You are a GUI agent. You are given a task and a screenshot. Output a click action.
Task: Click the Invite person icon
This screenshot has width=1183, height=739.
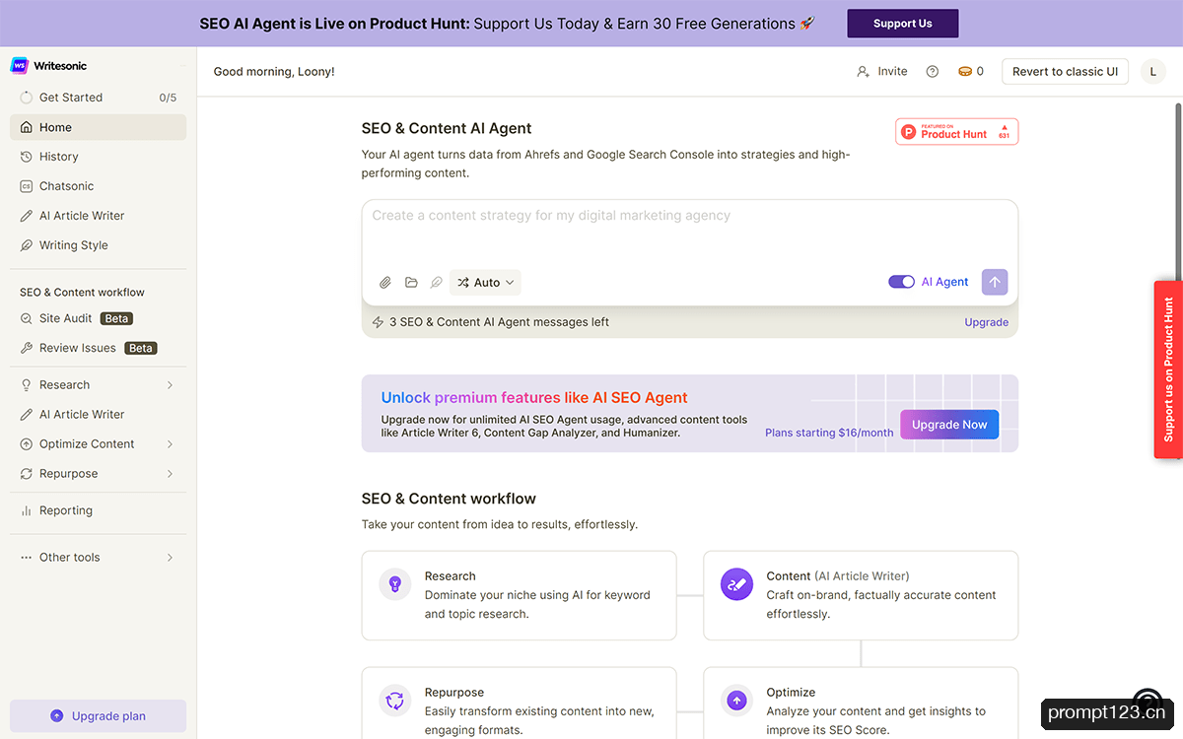pos(863,72)
